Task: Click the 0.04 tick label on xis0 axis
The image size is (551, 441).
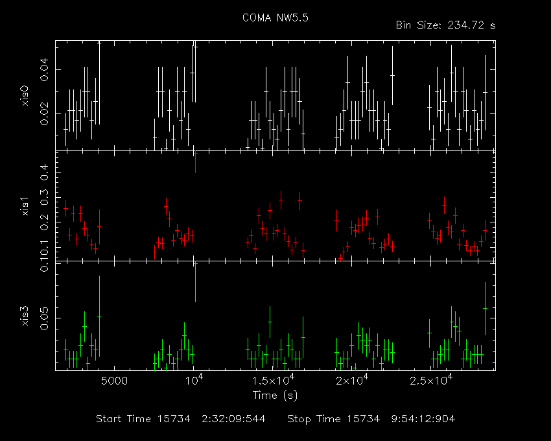Action: click(x=45, y=70)
